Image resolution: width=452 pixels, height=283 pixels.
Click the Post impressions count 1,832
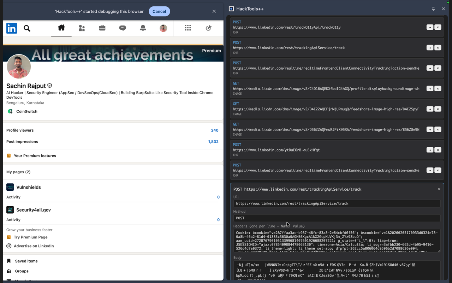[x=213, y=141]
